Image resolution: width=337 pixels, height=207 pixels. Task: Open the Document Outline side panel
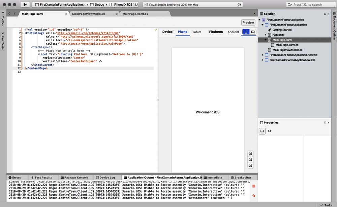[334, 26]
